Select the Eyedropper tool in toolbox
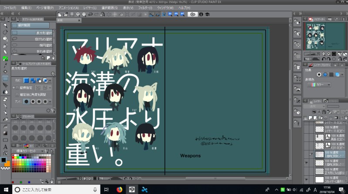 [x=5, y=66]
